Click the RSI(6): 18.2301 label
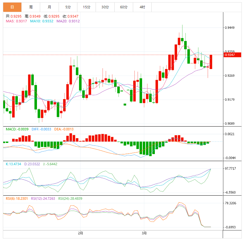Viewport: 245px width, 241px height. (17, 198)
